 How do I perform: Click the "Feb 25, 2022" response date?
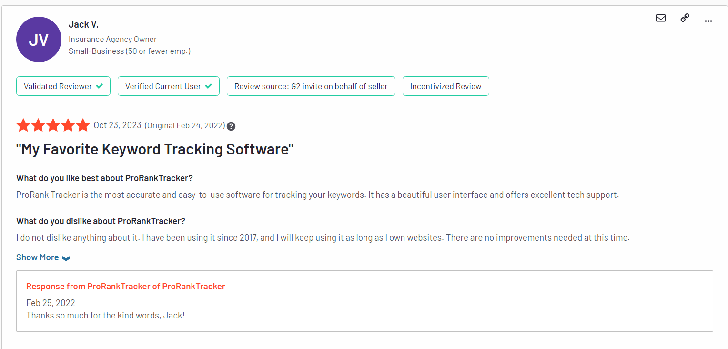click(51, 303)
